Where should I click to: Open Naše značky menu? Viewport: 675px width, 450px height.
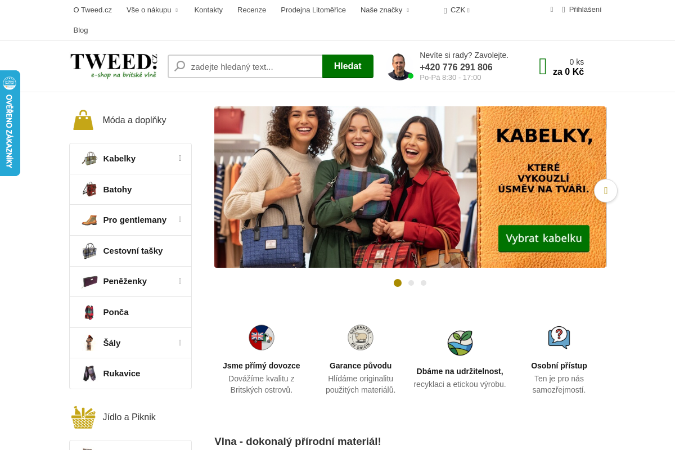coord(385,10)
